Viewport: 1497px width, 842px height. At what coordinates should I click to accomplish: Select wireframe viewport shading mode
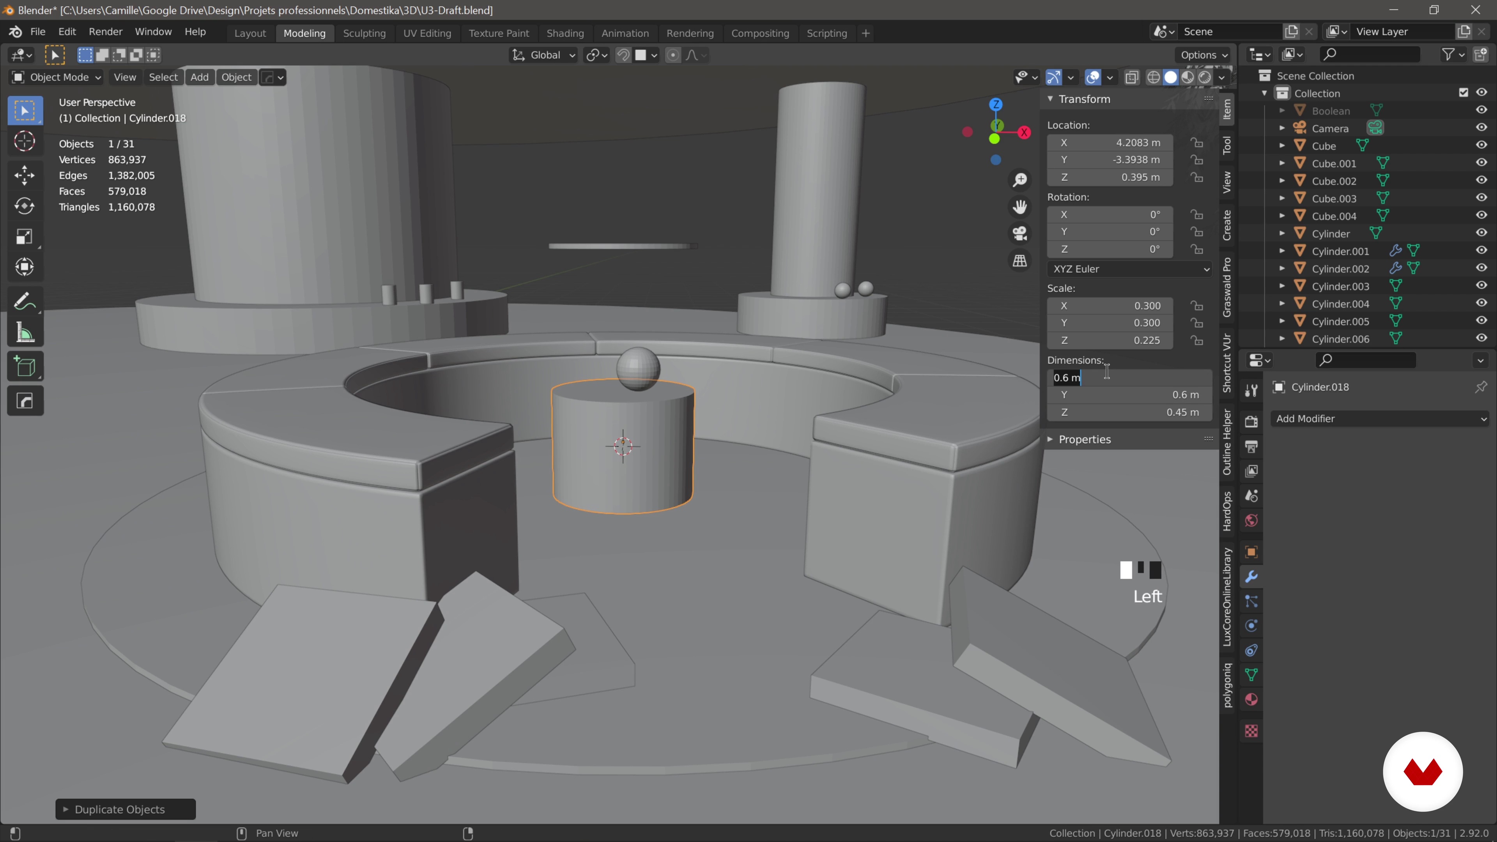click(x=1154, y=77)
